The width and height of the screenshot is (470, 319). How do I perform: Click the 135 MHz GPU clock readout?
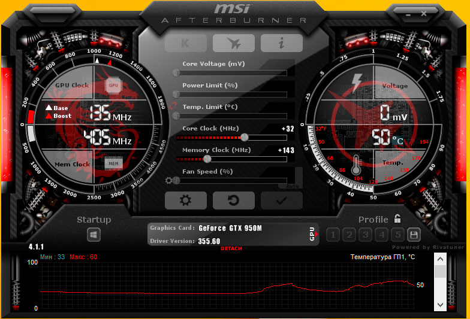[x=110, y=113]
